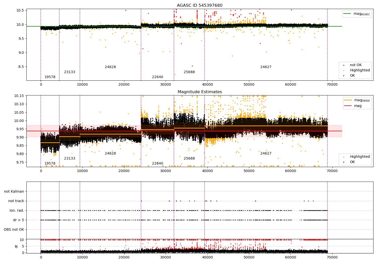
Task: Click x-axis tick 10000 in the dr plot
Action: pos(82,257)
